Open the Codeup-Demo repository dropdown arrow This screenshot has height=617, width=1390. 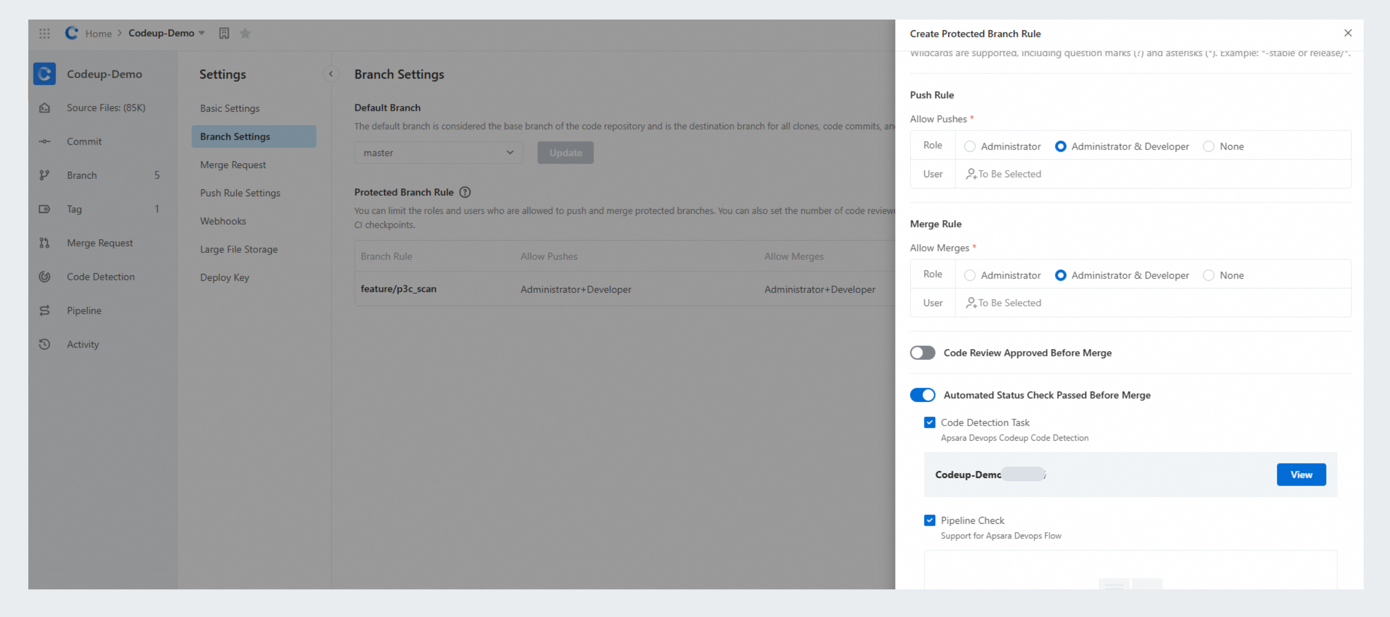(202, 34)
